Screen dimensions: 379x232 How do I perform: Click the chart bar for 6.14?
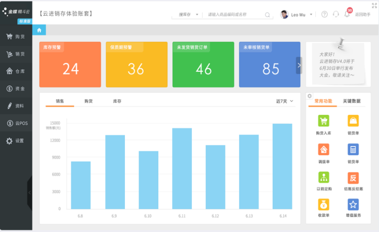(x=283, y=167)
